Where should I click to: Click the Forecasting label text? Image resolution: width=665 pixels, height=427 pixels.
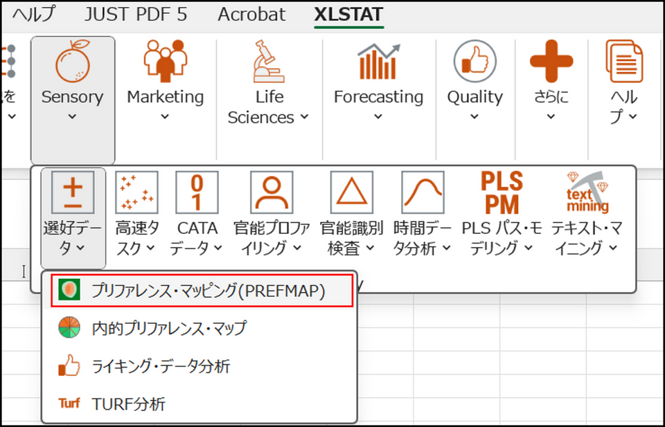pyautogui.click(x=378, y=97)
